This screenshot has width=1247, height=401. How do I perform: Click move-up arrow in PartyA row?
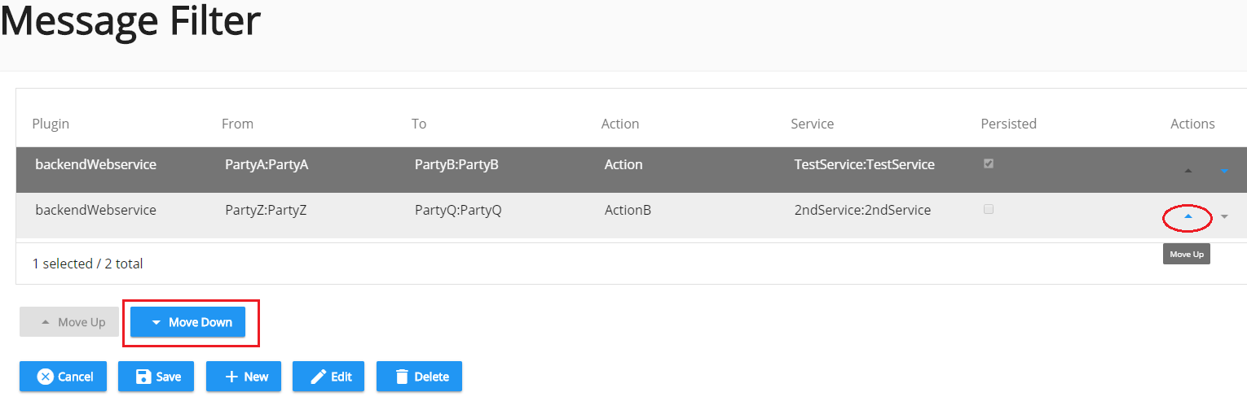(x=1188, y=171)
